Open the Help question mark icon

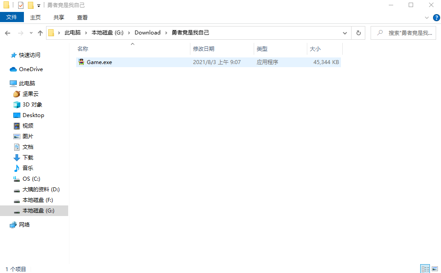[436, 18]
